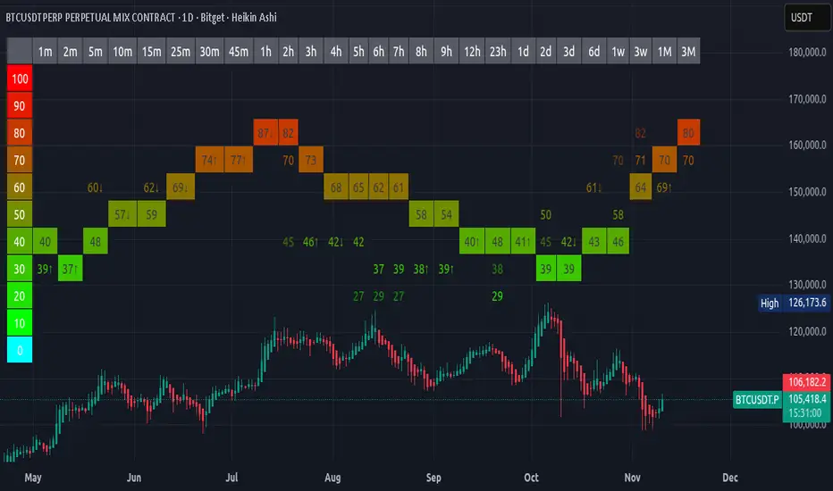The height and width of the screenshot is (491, 833).
Task: Select the 5m timeframe header cell
Action: [x=96, y=52]
